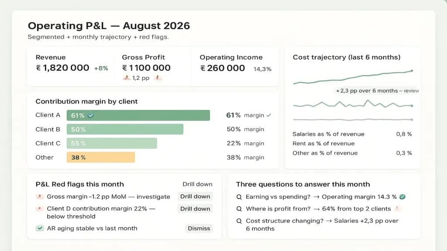The height and width of the screenshot is (251, 447).
Task: Click the checkmark after 61% margin label
Action: pyautogui.click(x=269, y=115)
